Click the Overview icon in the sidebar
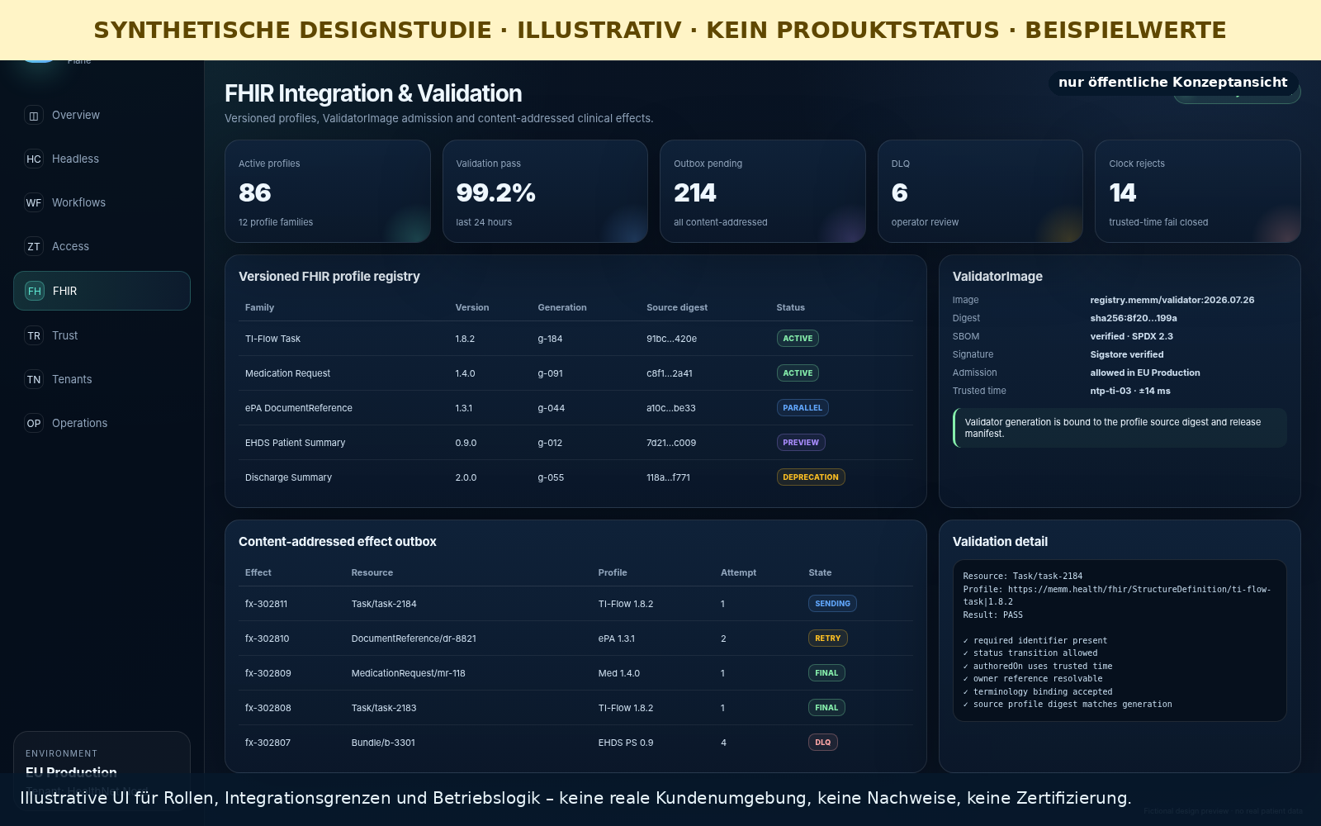The width and height of the screenshot is (1321, 826). (34, 116)
